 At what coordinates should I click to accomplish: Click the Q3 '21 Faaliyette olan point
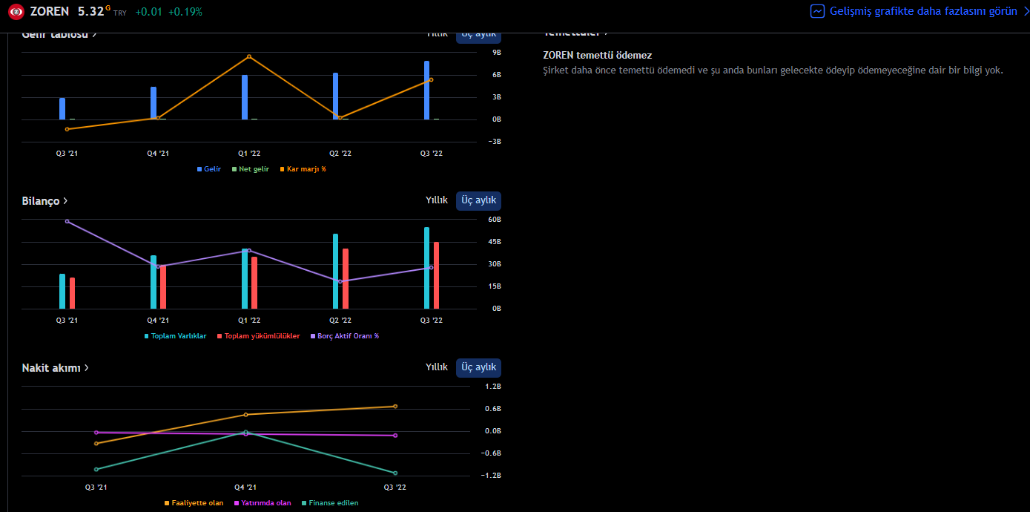click(96, 444)
